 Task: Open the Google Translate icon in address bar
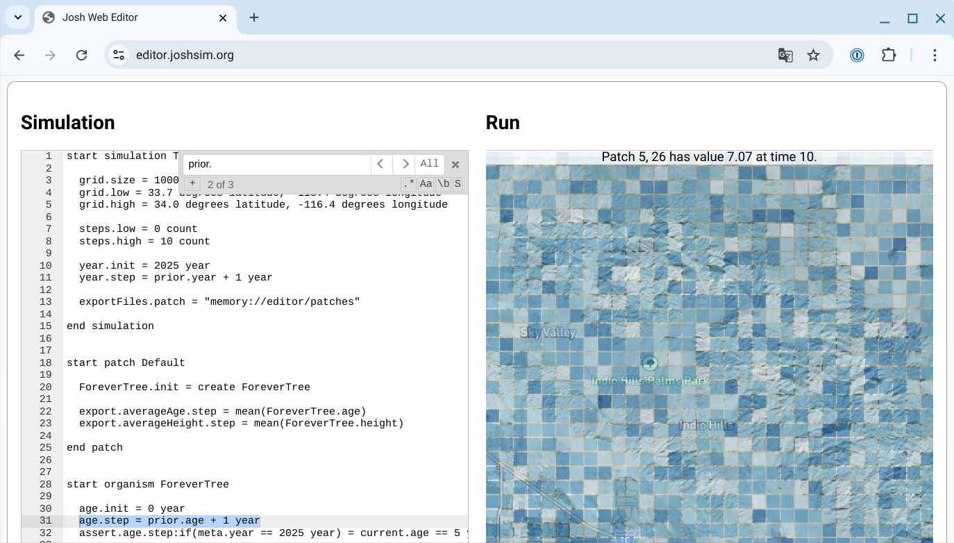click(785, 55)
